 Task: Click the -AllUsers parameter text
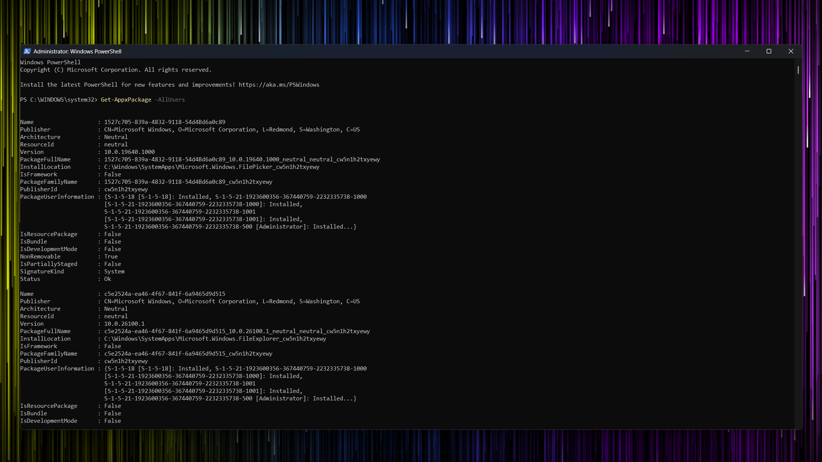[170, 100]
